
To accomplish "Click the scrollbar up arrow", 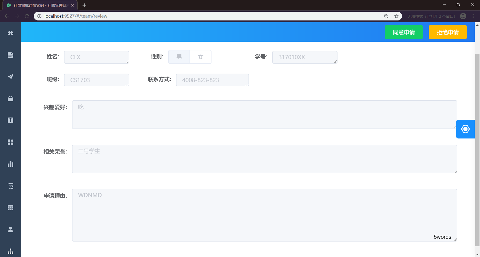I will [x=477, y=25].
